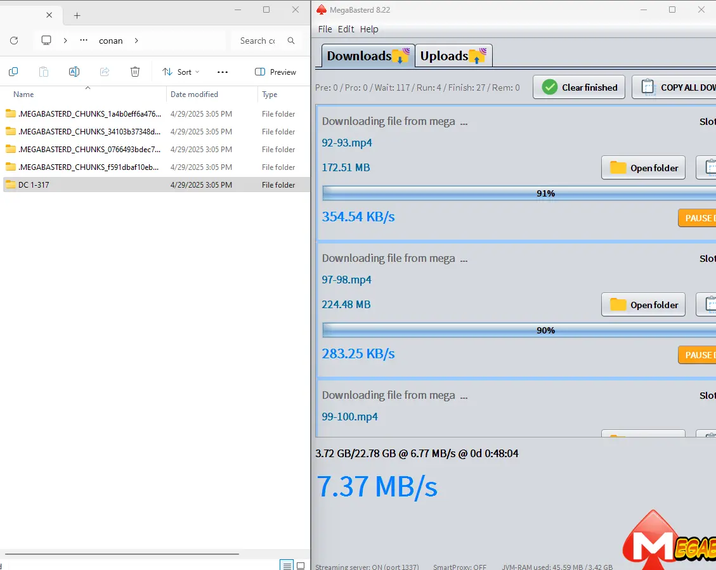Pause the 97-98.mp4 download
The width and height of the screenshot is (716, 570).
point(698,355)
